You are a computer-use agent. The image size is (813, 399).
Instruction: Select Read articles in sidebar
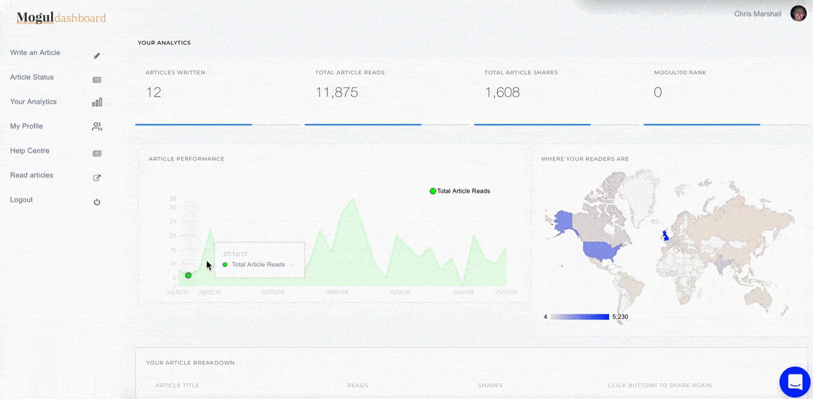[32, 176]
